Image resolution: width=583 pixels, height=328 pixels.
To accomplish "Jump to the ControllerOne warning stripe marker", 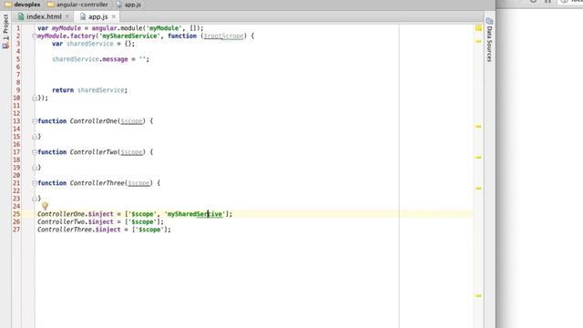I will pyautogui.click(x=478, y=127).
